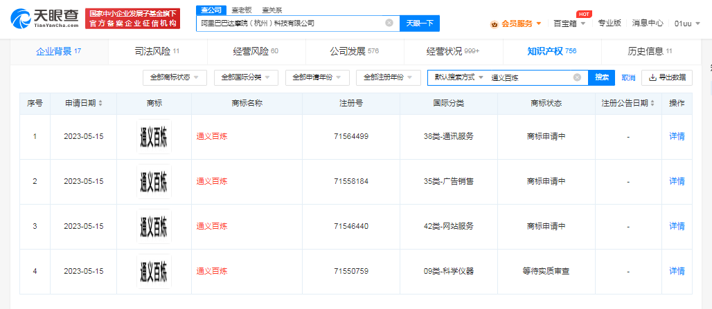Screen dimensions: 712x309
Task: Click trademark thumbnail in row 4
Action: coord(154,271)
